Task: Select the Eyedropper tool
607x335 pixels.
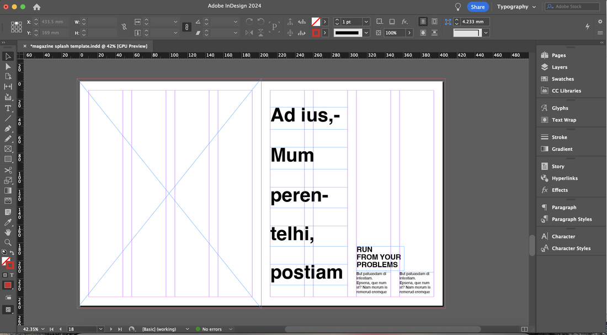Action: pyautogui.click(x=8, y=222)
